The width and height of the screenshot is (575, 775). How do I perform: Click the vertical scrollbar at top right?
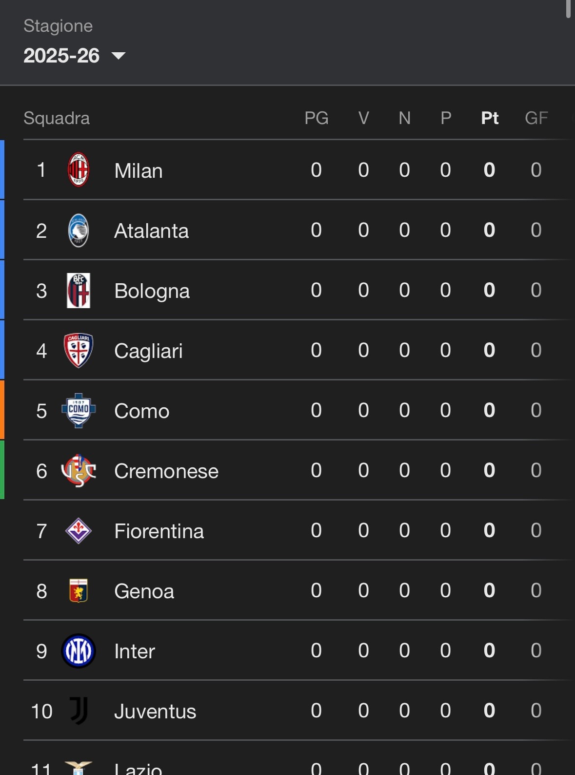click(x=568, y=9)
